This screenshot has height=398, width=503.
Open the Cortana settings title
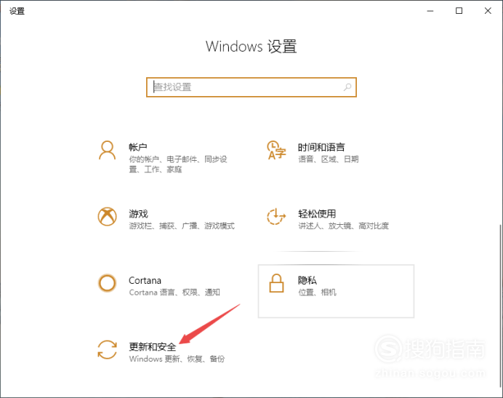pyautogui.click(x=145, y=280)
